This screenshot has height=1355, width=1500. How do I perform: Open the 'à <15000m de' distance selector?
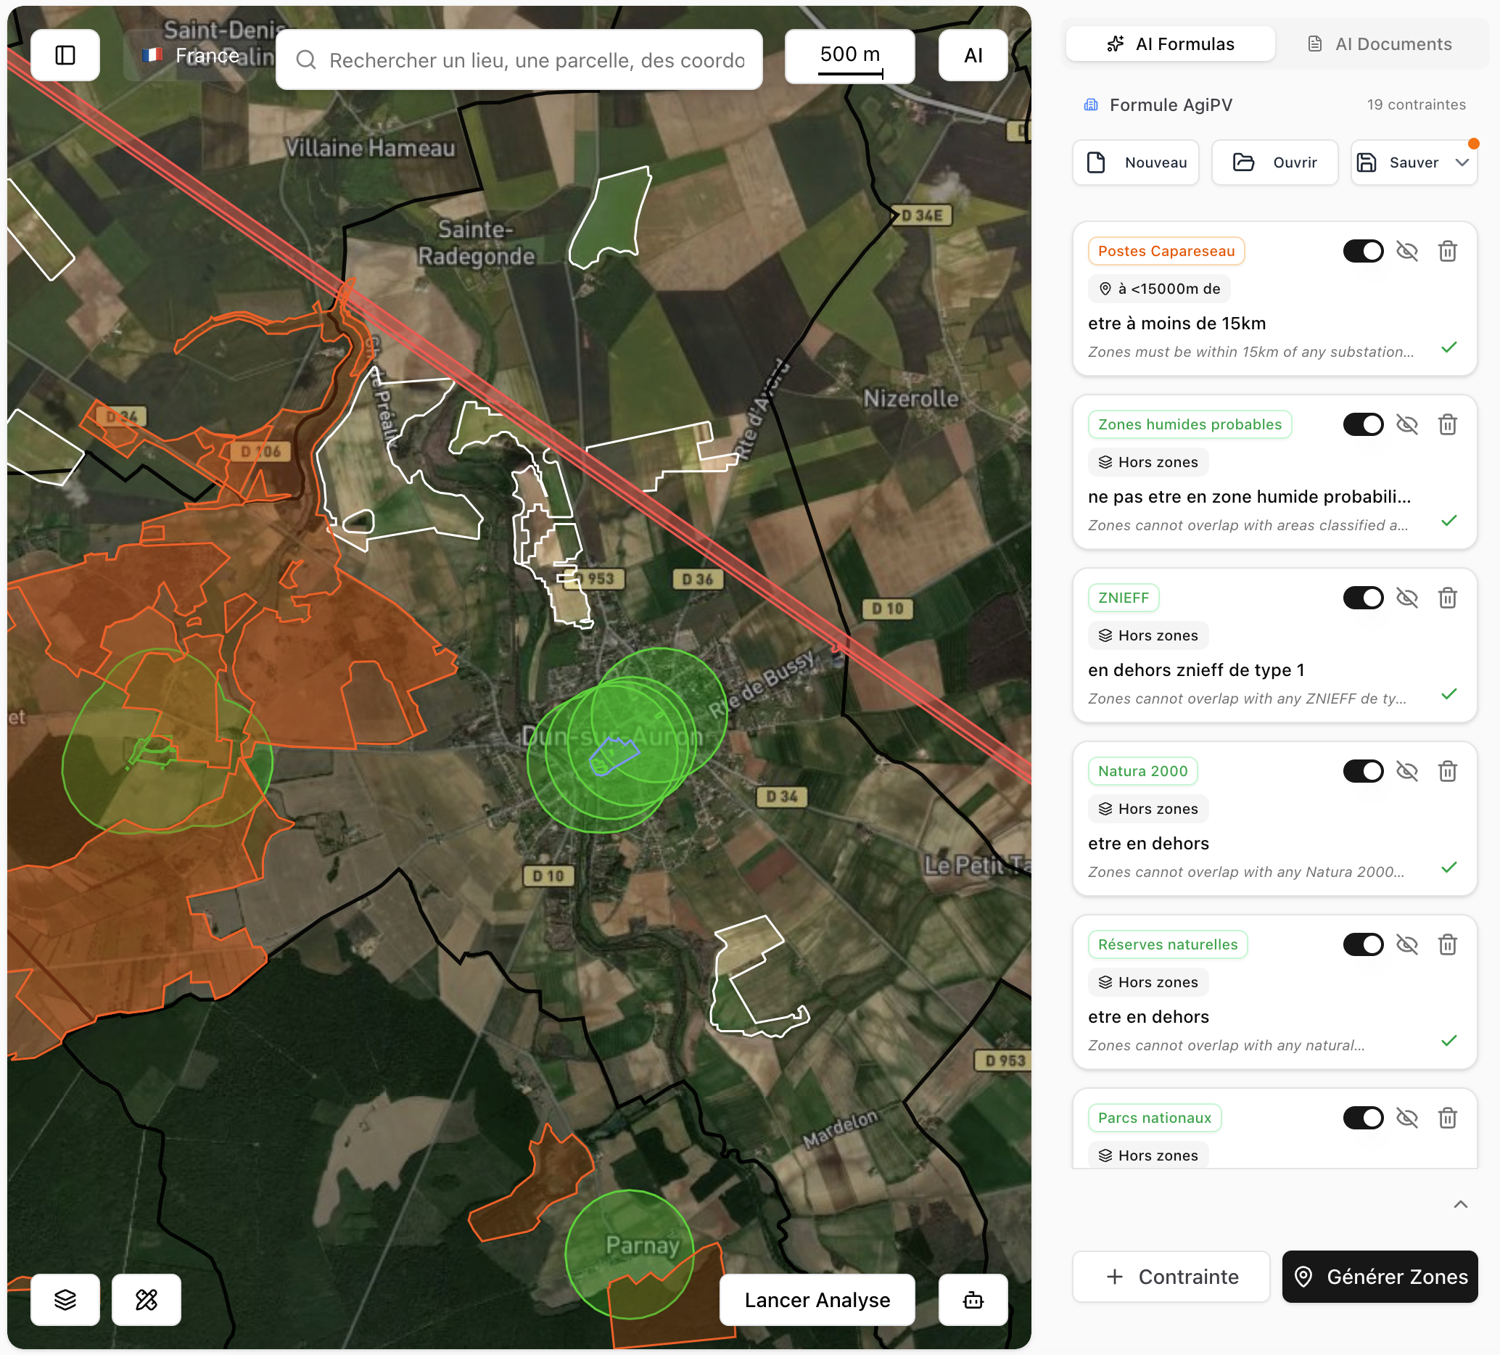[1159, 289]
